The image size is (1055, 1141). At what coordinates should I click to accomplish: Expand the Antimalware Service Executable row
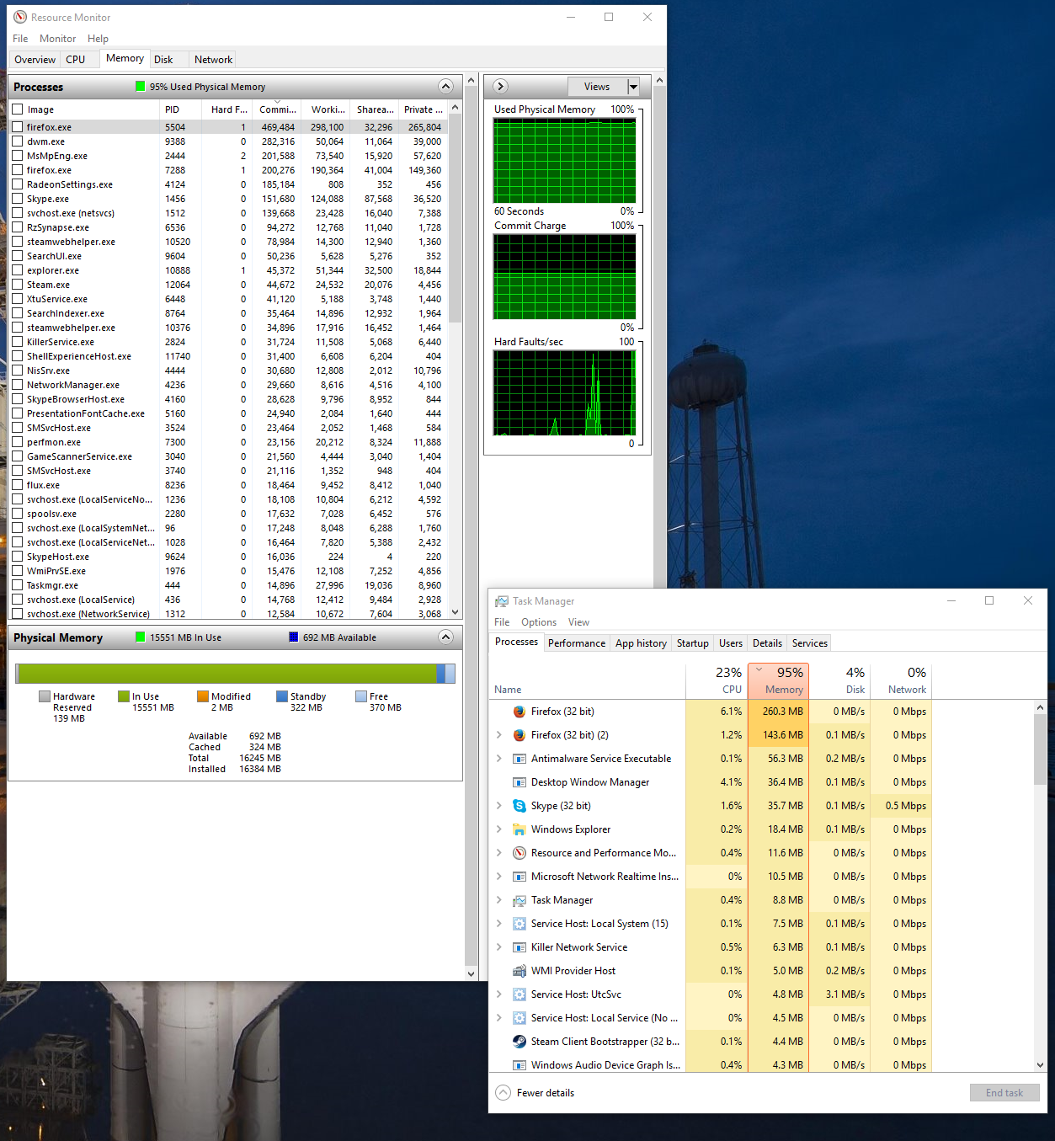pyautogui.click(x=499, y=759)
